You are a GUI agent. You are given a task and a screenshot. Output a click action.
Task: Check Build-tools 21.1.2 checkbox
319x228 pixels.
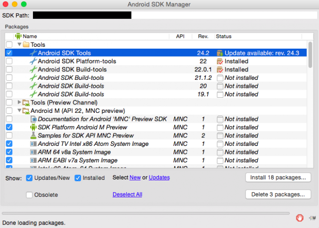tap(9, 77)
